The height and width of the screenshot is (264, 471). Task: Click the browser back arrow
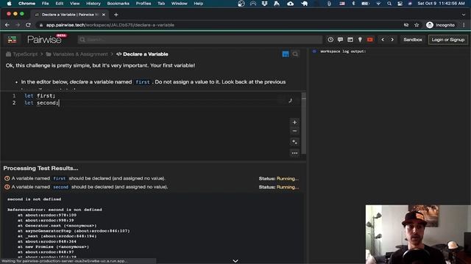[x=7, y=25]
